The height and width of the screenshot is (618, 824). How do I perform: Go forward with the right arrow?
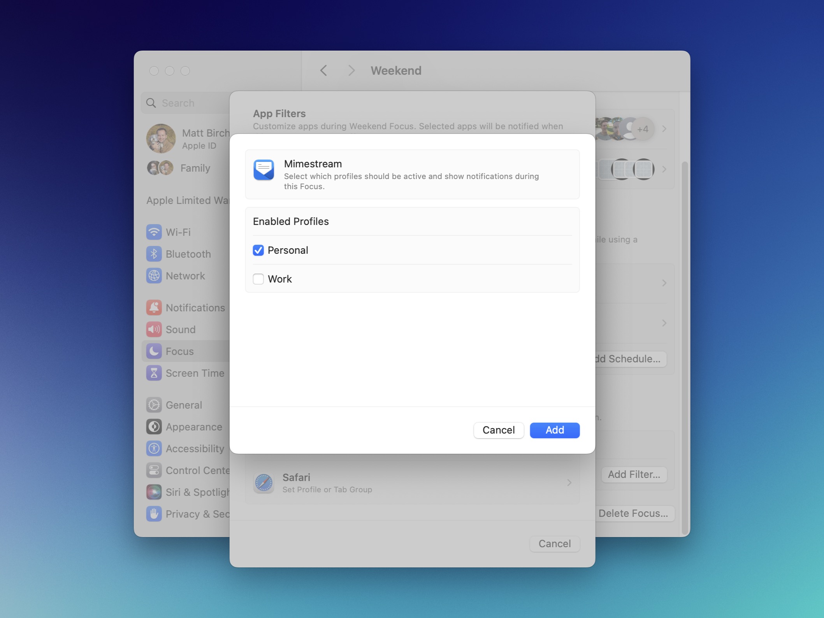(351, 70)
